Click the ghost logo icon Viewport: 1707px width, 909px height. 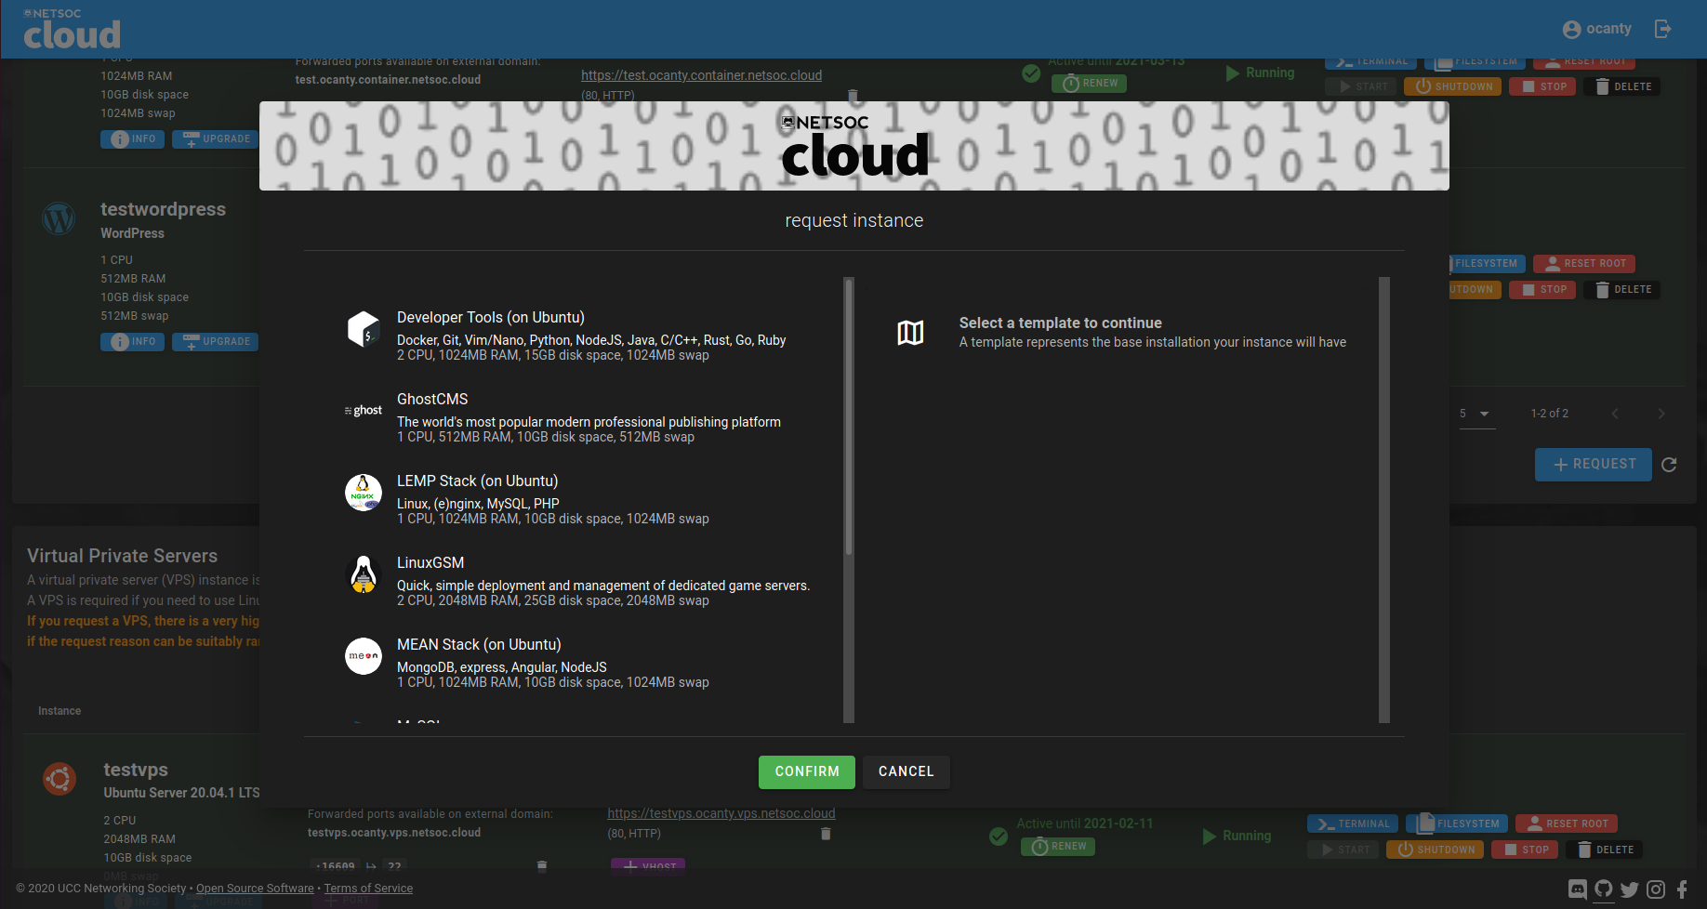click(364, 411)
